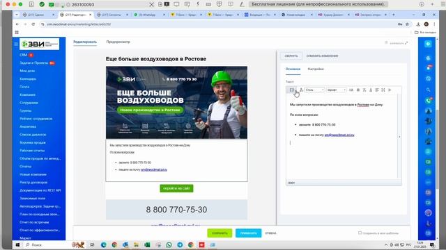
Task: Click lightning icon in remote session toolbar
Action: point(198,4)
